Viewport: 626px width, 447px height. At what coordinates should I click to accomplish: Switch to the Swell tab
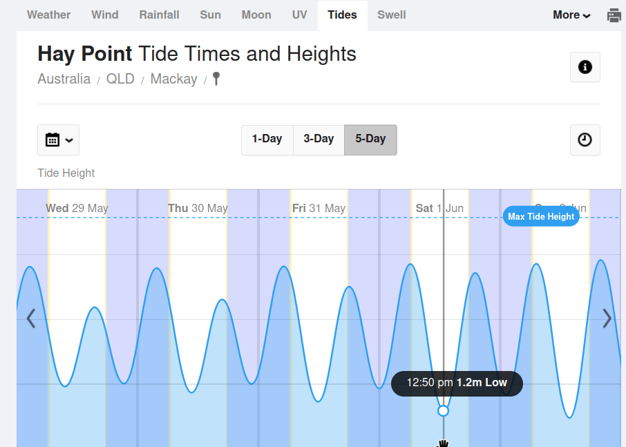coord(392,15)
